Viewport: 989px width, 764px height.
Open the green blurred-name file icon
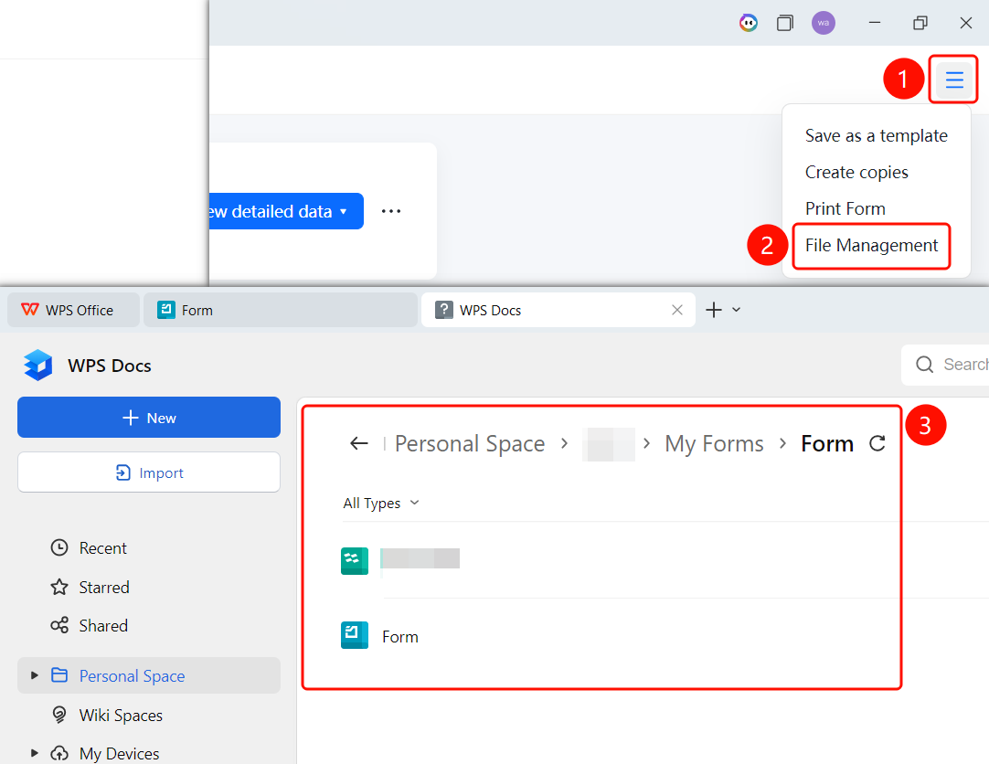coord(355,560)
